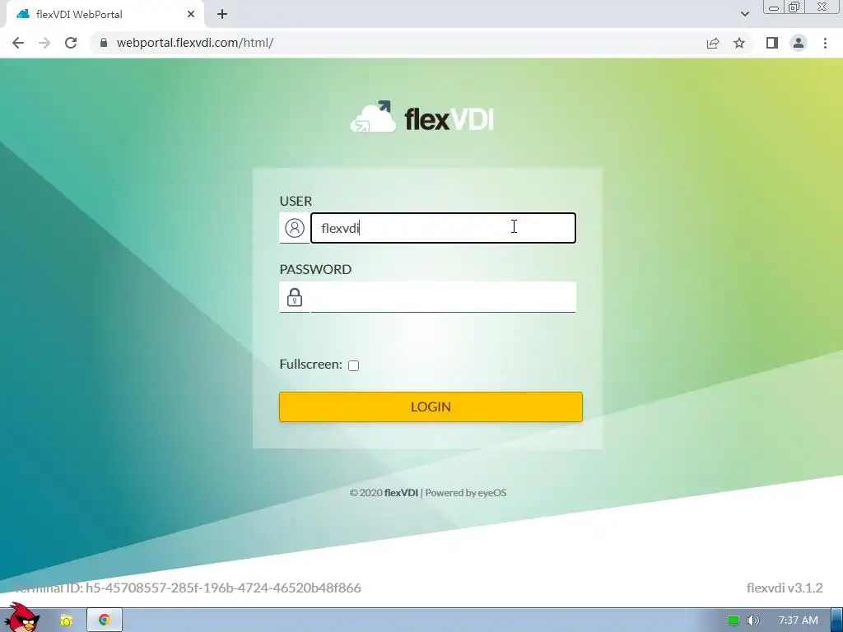Screen dimensions: 843x632
Task: Click the green network tray icon
Action: 733,620
